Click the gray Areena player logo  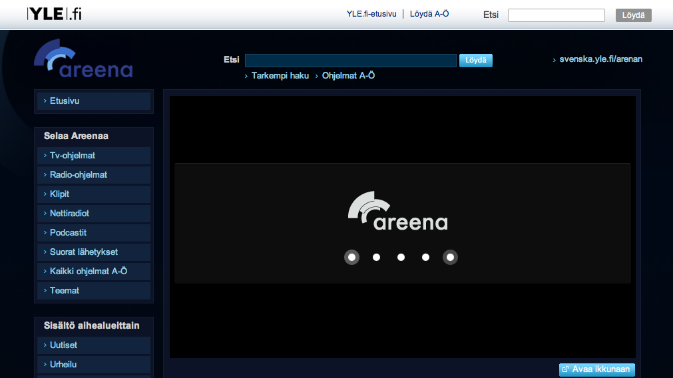tap(398, 211)
